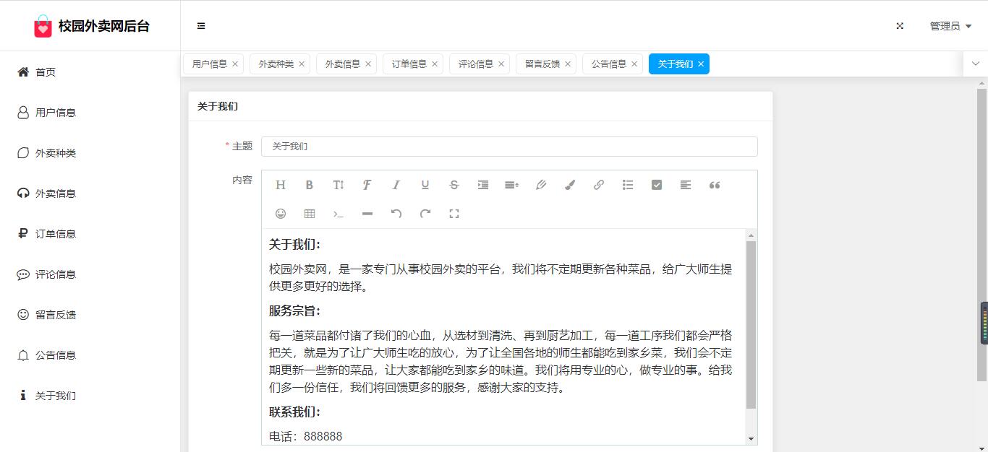This screenshot has width=988, height=452.
Task: Insert a table into the content
Action: 310,214
